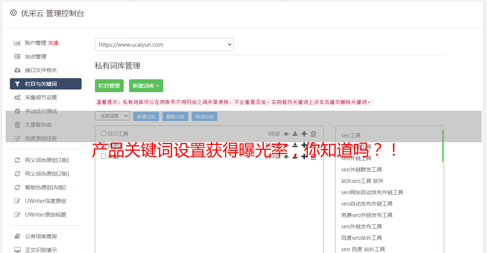
Task: Select keyword 站长seo工具 软件
Action: click(x=362, y=181)
